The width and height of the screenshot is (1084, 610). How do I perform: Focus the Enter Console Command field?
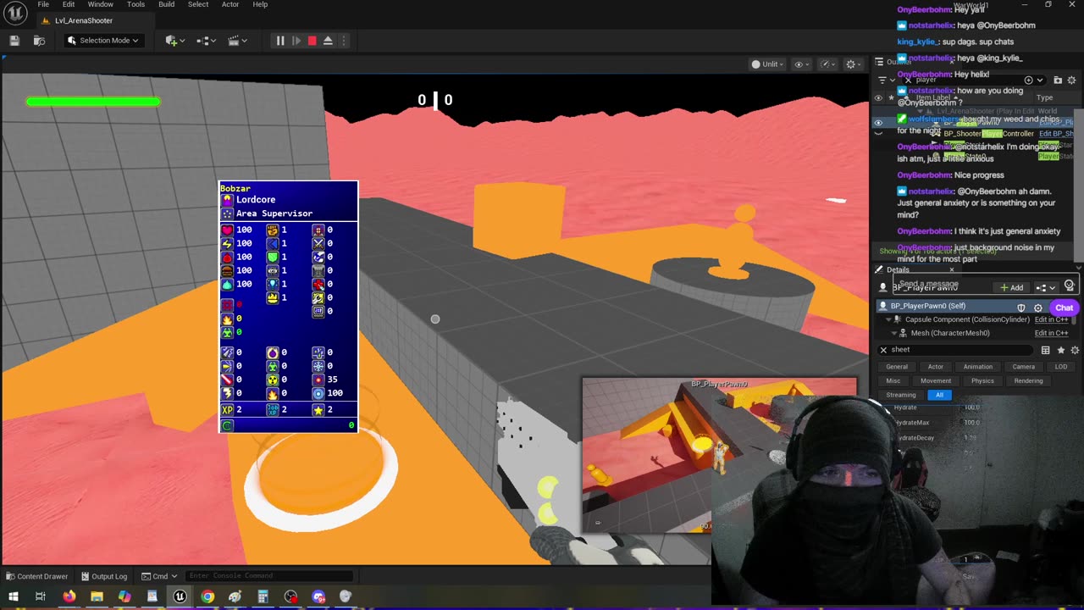(x=271, y=576)
